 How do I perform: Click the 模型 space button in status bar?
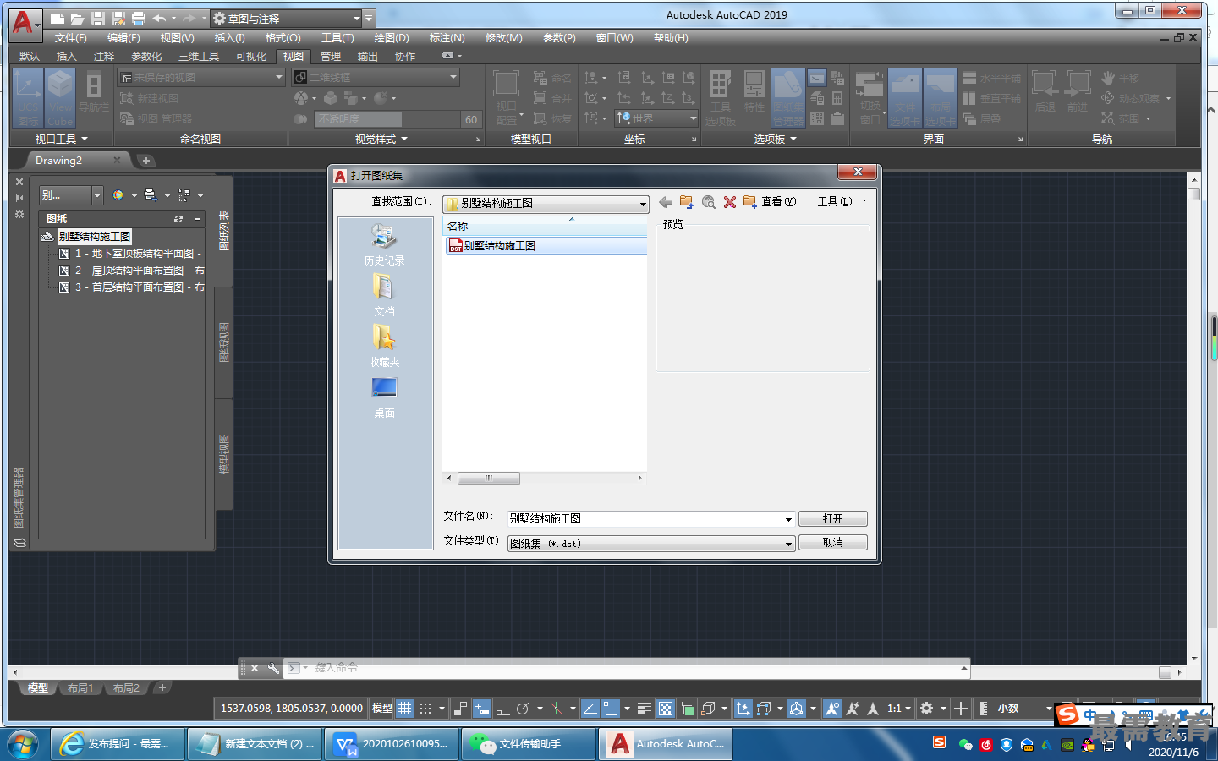click(381, 709)
